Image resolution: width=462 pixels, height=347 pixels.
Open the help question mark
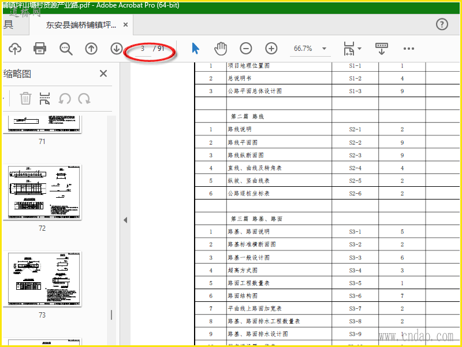[442, 24]
